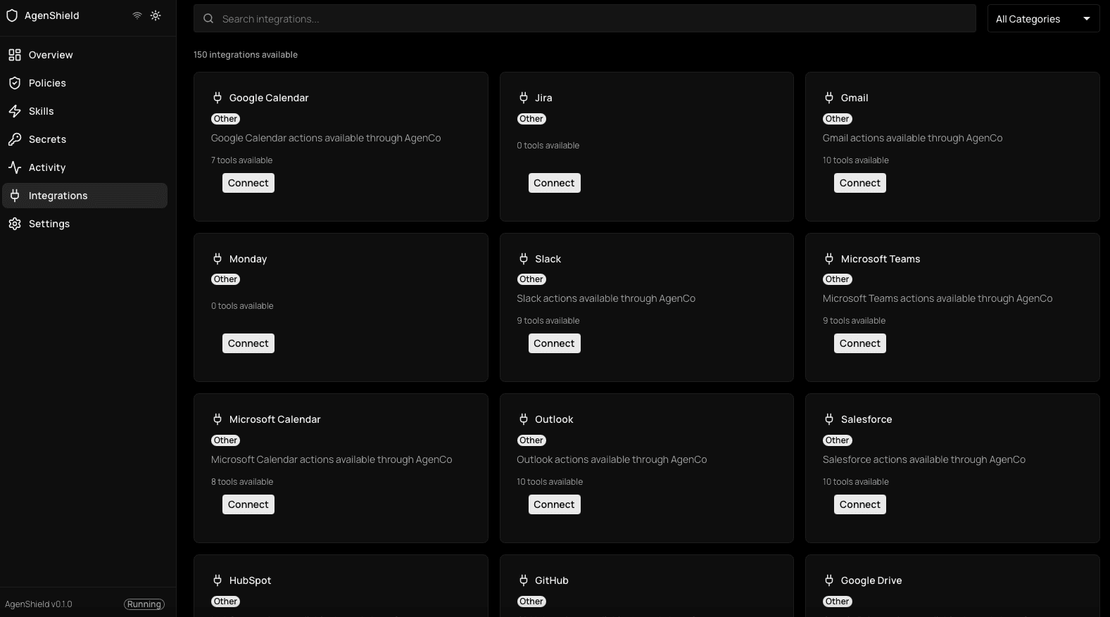
Task: Click 'Google Calendar actions available through AgenCo' text
Action: 326,138
